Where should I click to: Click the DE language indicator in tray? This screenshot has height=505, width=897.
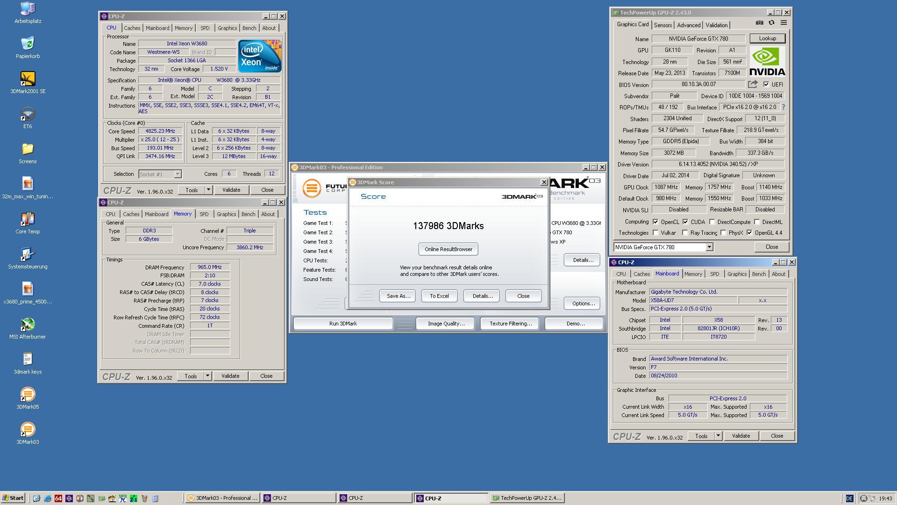(x=849, y=498)
